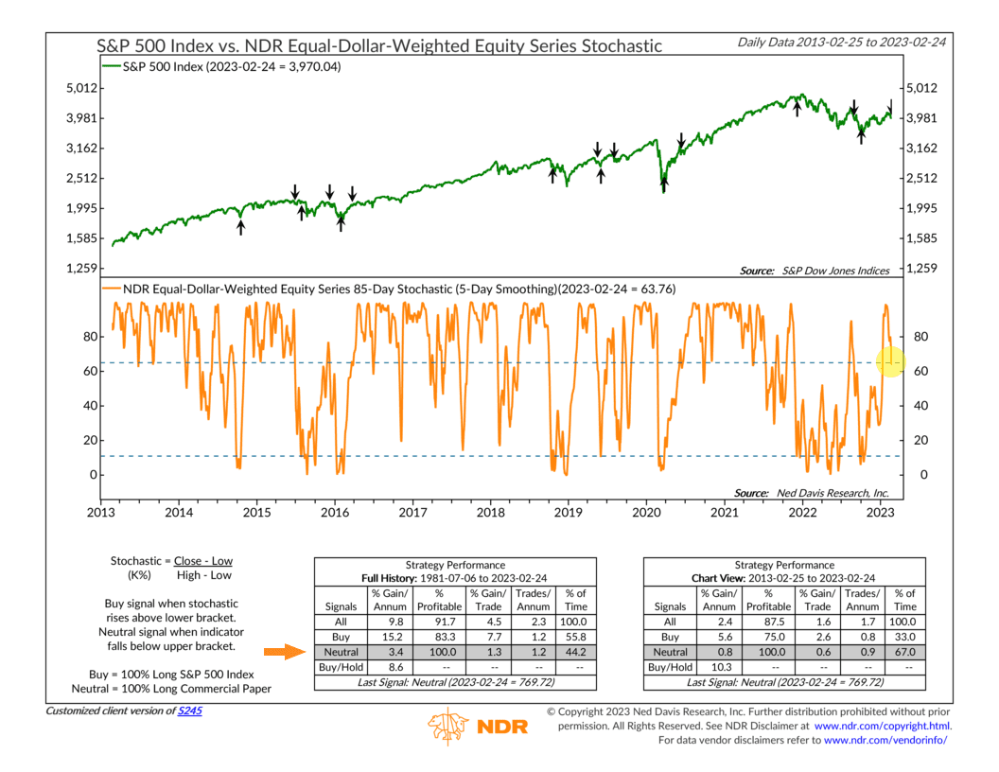The width and height of the screenshot is (999, 772).
Task: Open the www.ndr.com/vendorinfo/ link
Action: coord(885,740)
